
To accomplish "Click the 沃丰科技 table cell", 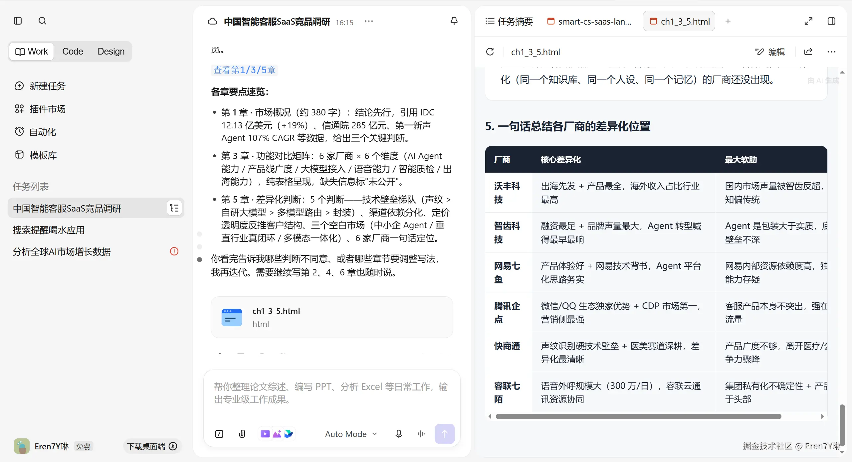I will pos(509,193).
